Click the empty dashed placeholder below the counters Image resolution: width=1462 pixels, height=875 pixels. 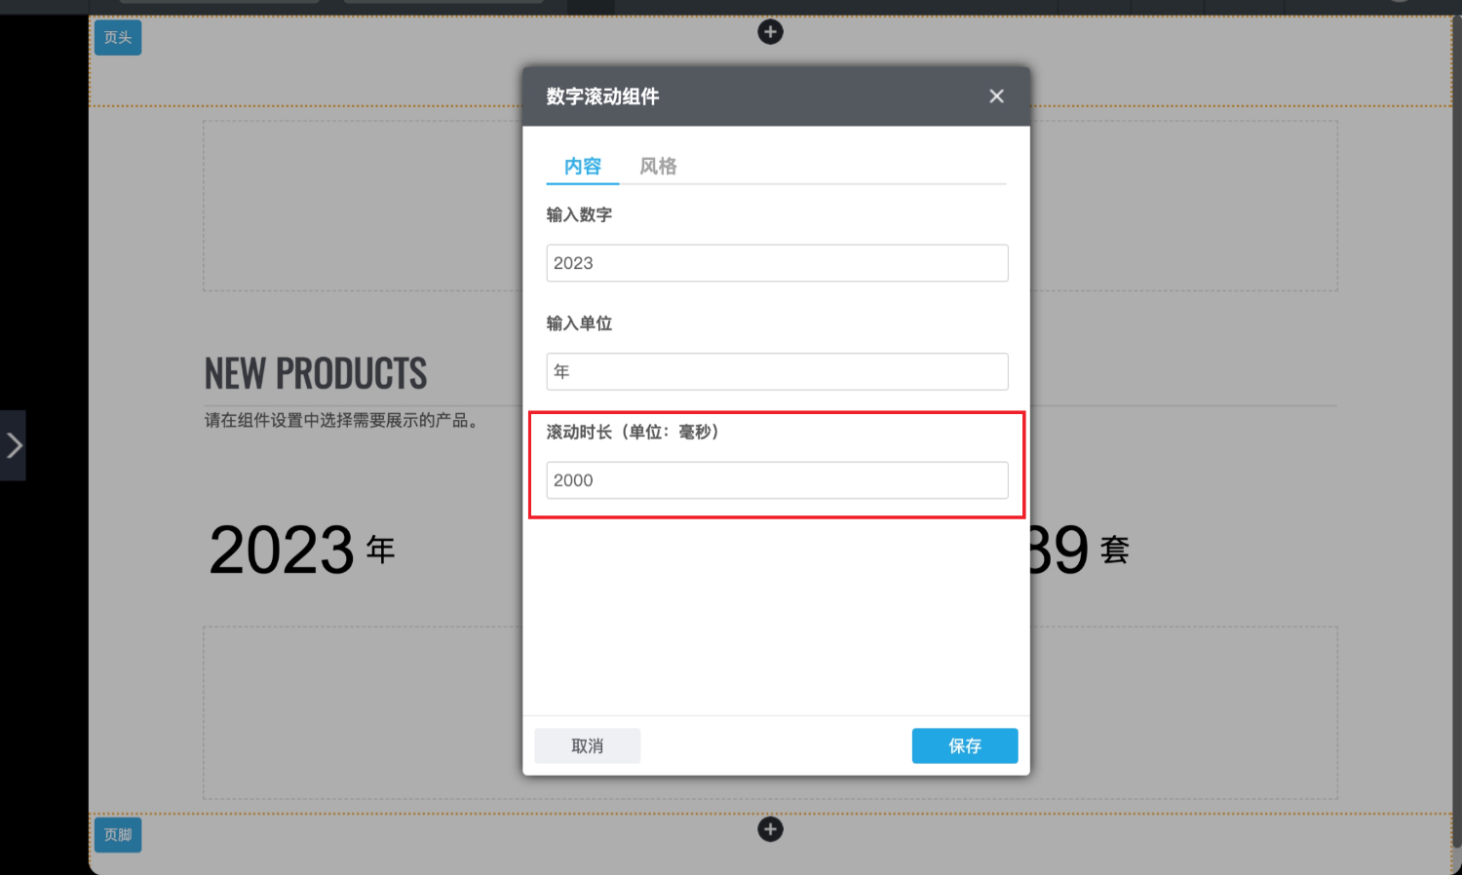point(361,712)
